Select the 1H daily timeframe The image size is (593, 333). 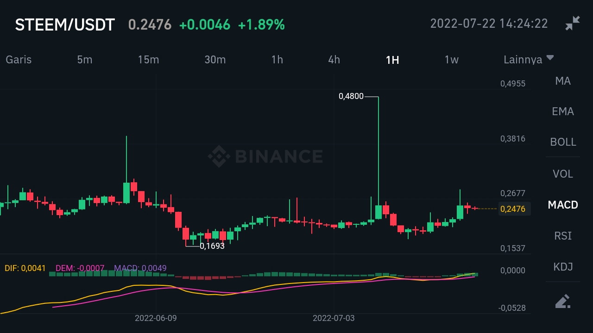(x=392, y=60)
